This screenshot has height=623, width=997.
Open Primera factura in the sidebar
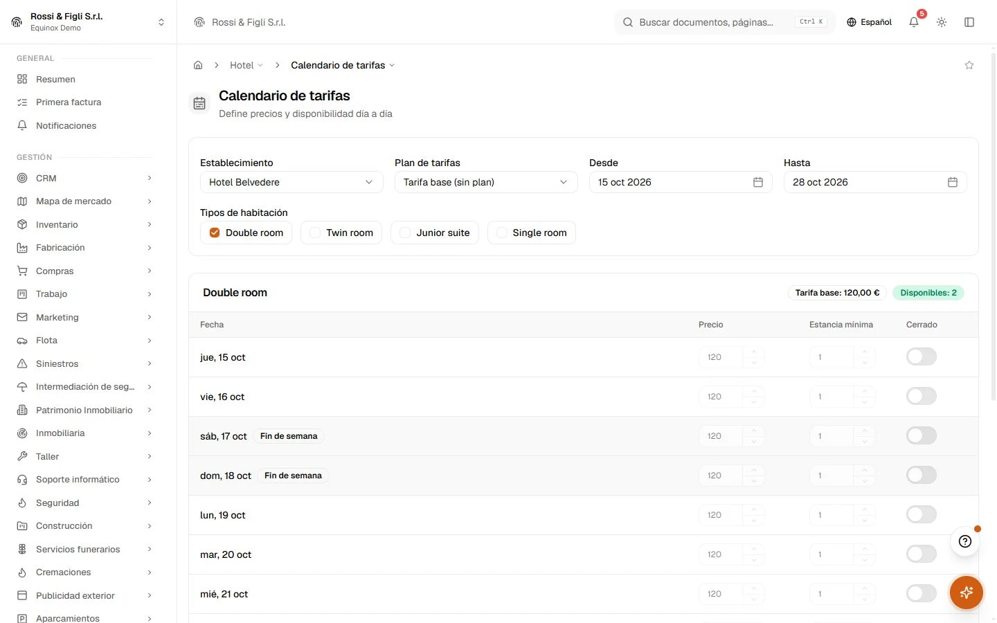point(84,102)
